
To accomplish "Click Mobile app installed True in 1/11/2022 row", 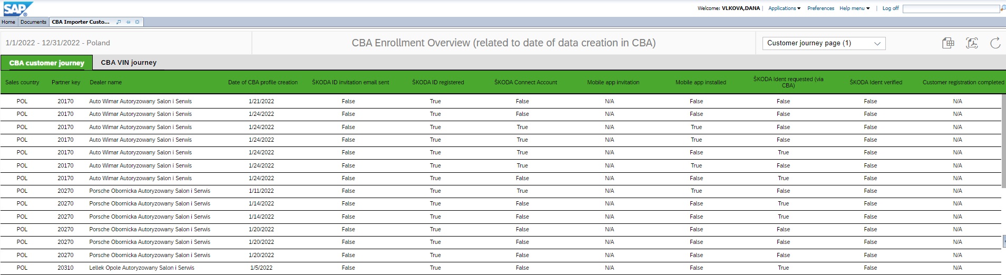I will point(696,191).
